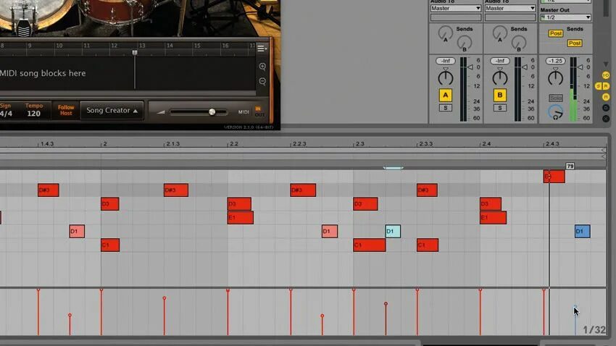Click the Master Solo button
Viewport: 616px width, 346px height.
(x=556, y=98)
